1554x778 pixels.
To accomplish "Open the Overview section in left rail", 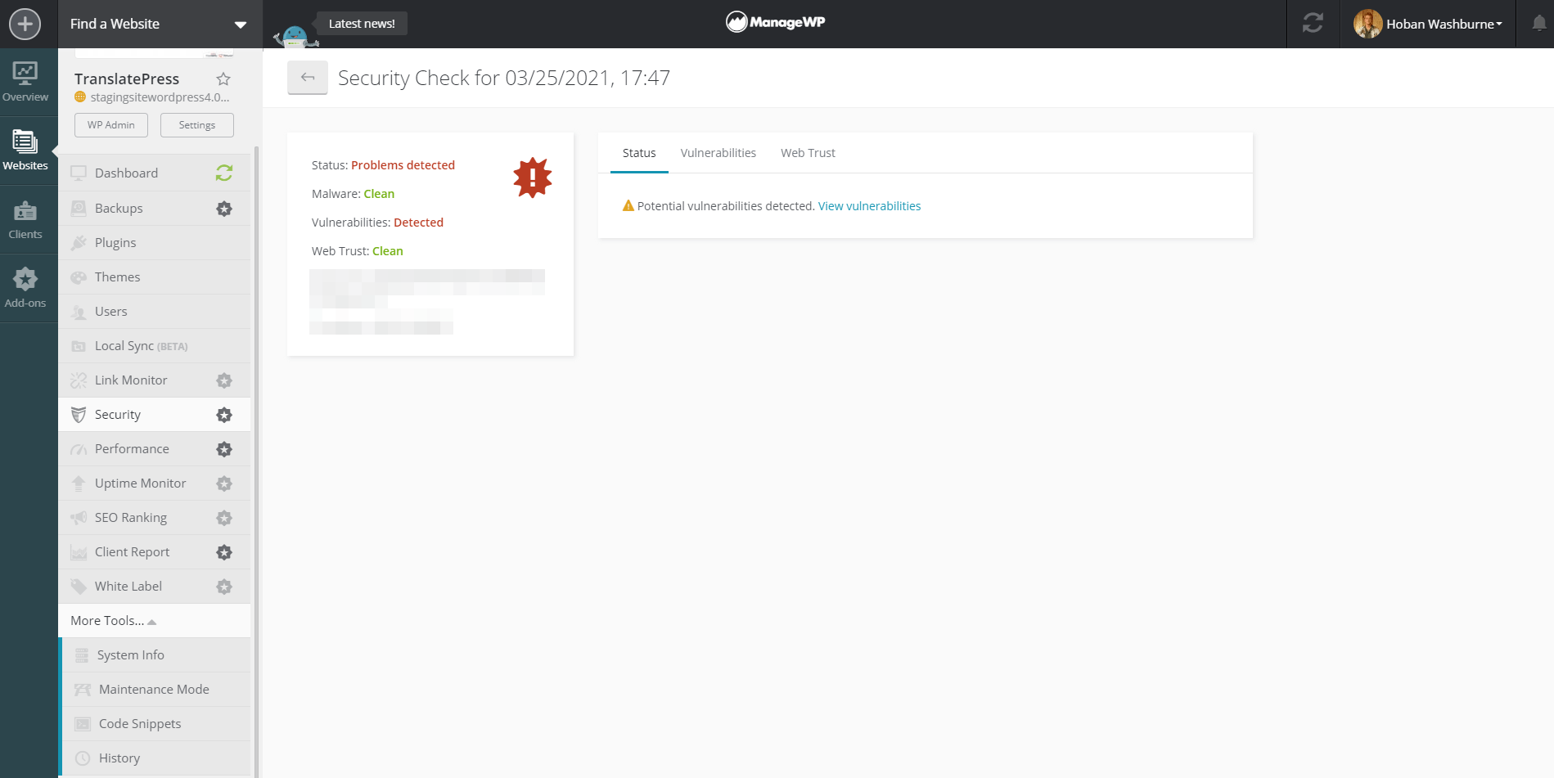I will (x=25, y=83).
